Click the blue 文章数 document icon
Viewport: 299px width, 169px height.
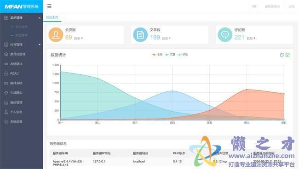pyautogui.click(x=140, y=34)
